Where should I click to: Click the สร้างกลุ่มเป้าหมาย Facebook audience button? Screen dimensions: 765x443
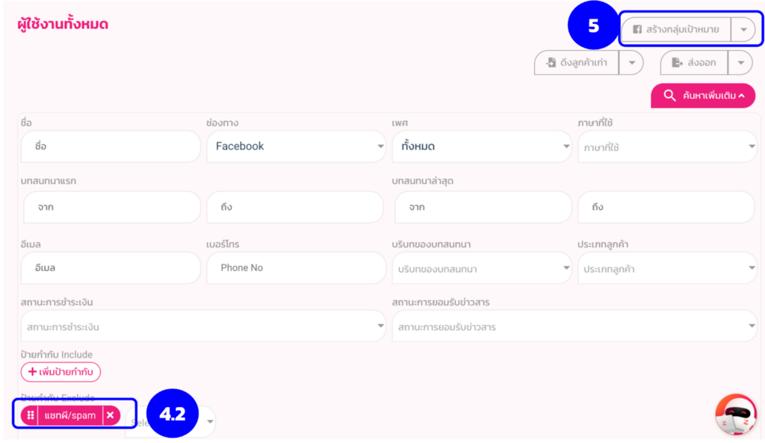[x=676, y=30]
